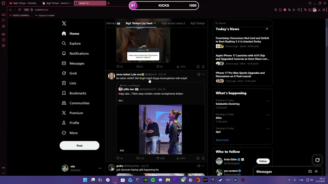Toggle Opera ad blocker shield icon

coord(285,10)
